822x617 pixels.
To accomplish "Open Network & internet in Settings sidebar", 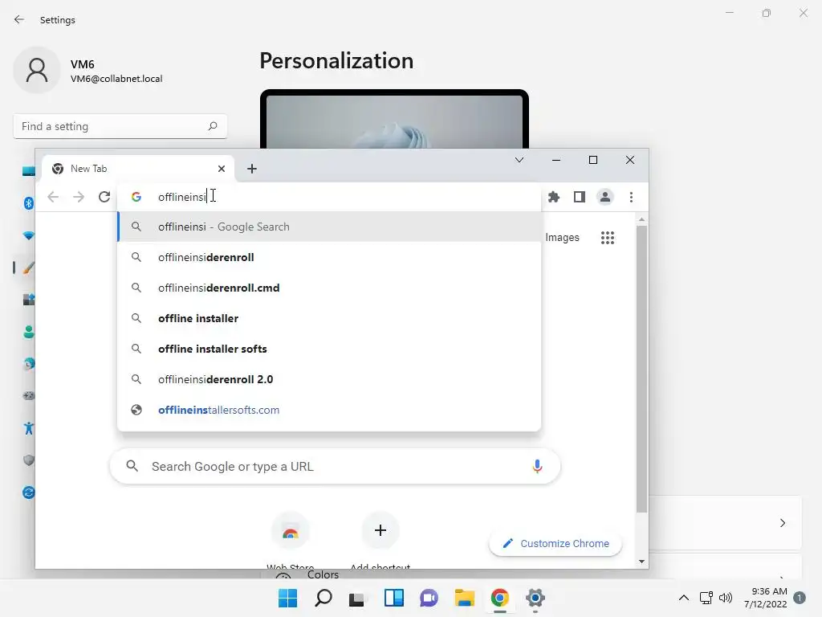I will 29,235.
